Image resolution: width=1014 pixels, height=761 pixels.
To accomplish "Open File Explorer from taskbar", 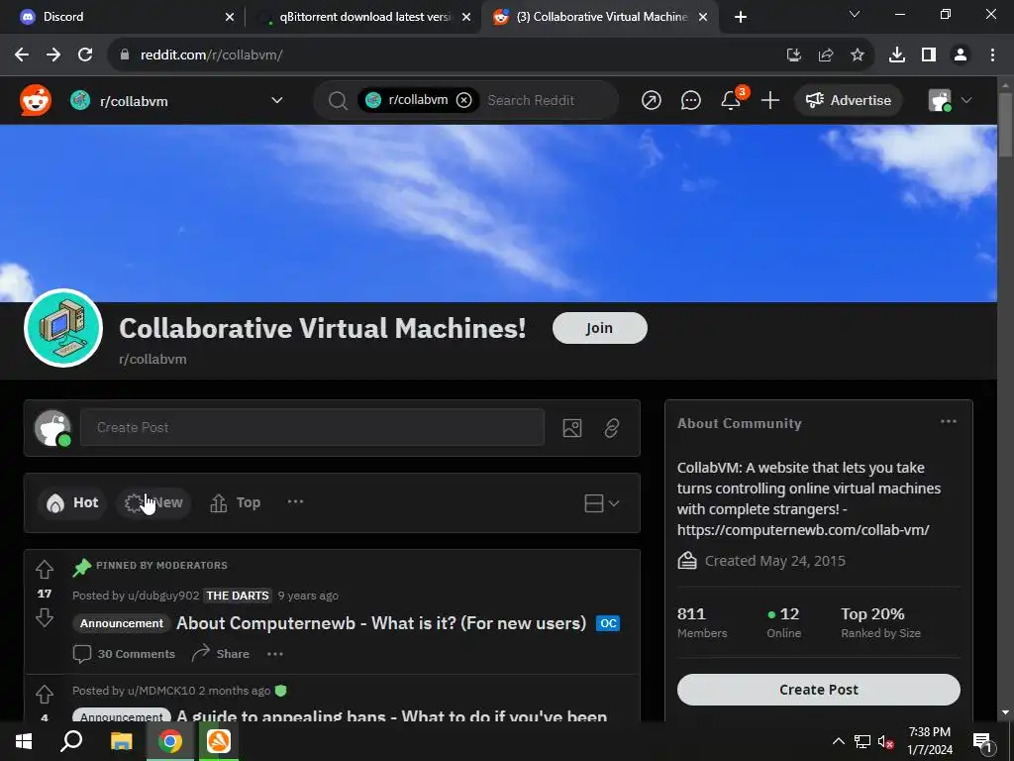I will tap(121, 741).
